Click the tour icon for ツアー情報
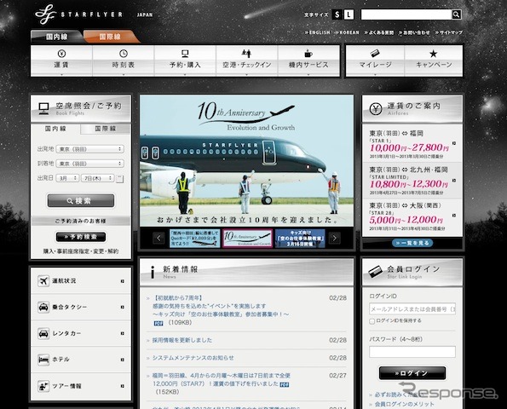Image resolution: width=507 pixels, height=409 pixels. point(43,386)
